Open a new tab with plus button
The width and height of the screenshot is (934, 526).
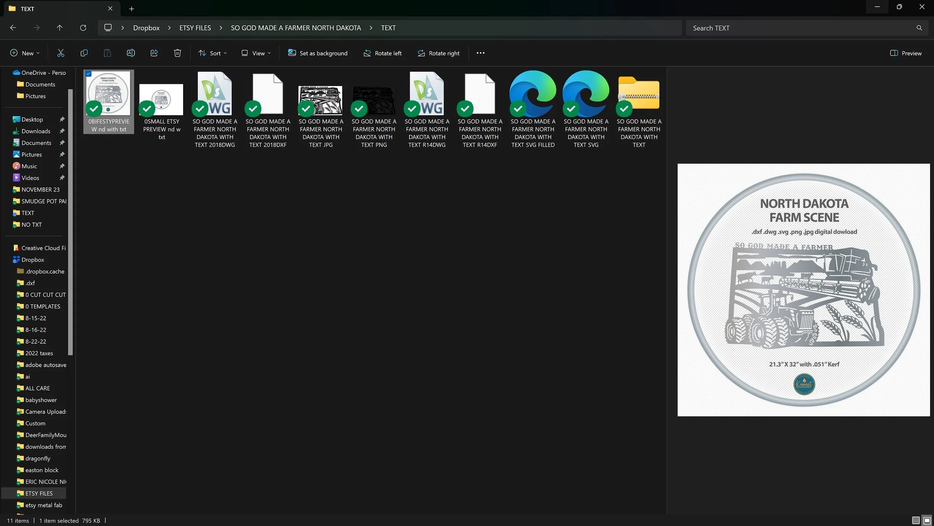132,9
